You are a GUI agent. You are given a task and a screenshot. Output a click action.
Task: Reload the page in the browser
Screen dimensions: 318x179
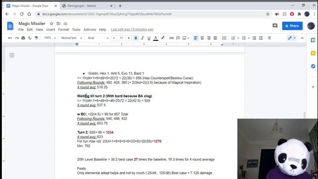tap(22, 14)
